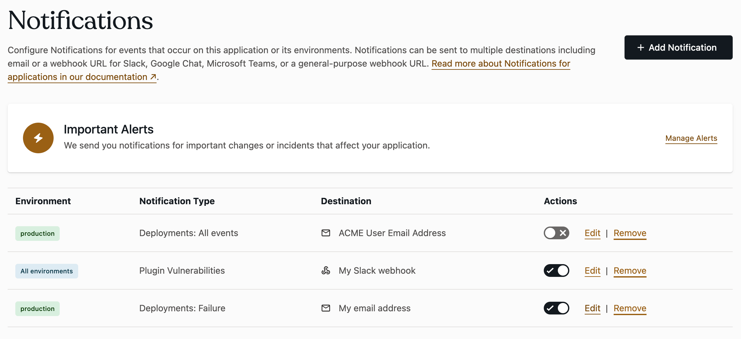Select the All environments badge for Plugin Vulnerabilities
The height and width of the screenshot is (339, 741).
pos(47,271)
